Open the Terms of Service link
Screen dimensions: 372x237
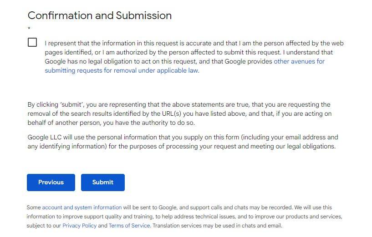pos(129,226)
